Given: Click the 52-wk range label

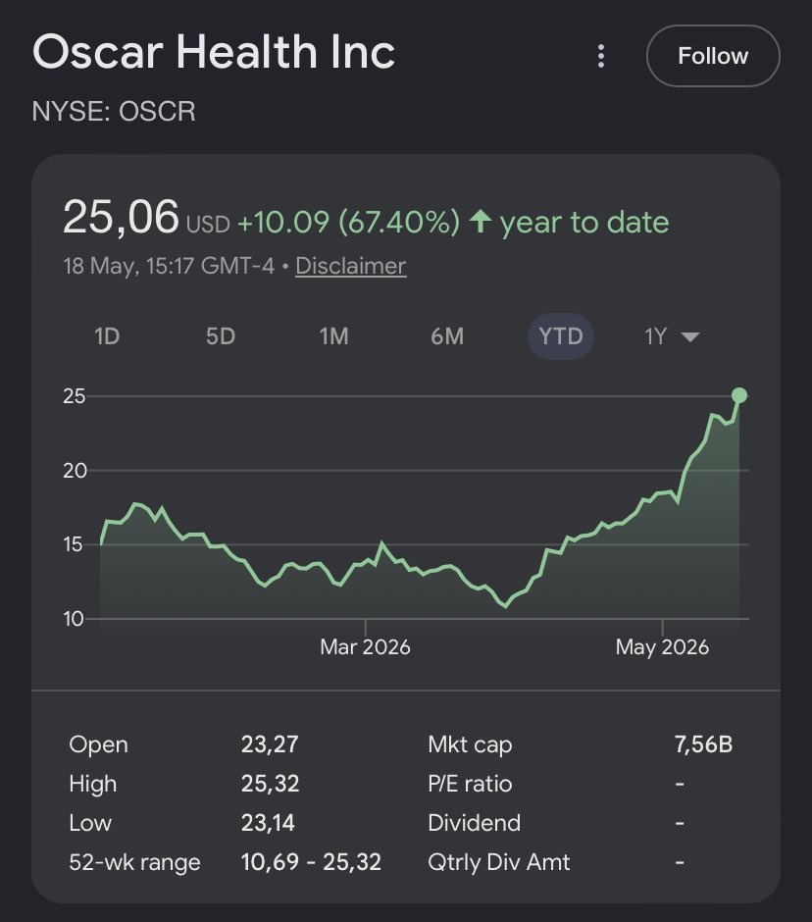Looking at the screenshot, I should 134,862.
